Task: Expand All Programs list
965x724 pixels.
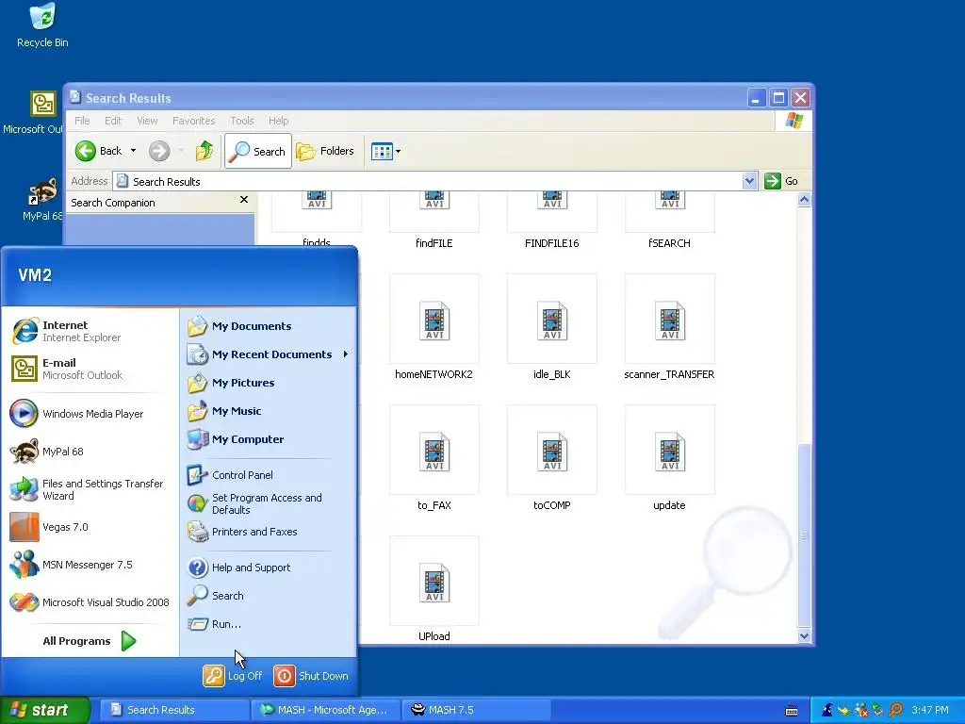Action: (90, 641)
